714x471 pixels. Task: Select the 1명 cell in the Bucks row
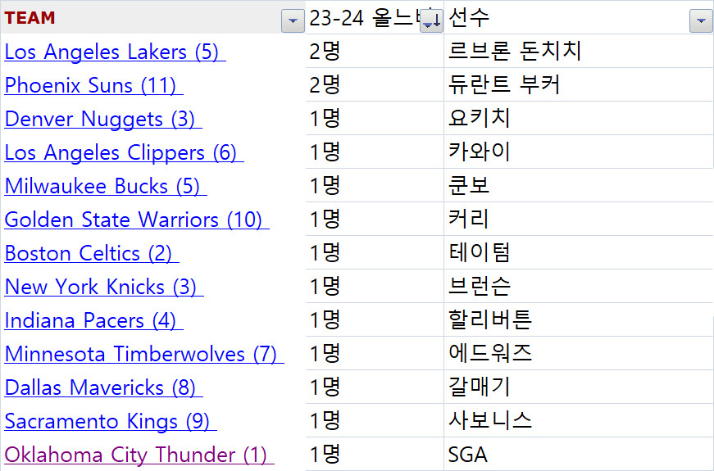(x=375, y=186)
